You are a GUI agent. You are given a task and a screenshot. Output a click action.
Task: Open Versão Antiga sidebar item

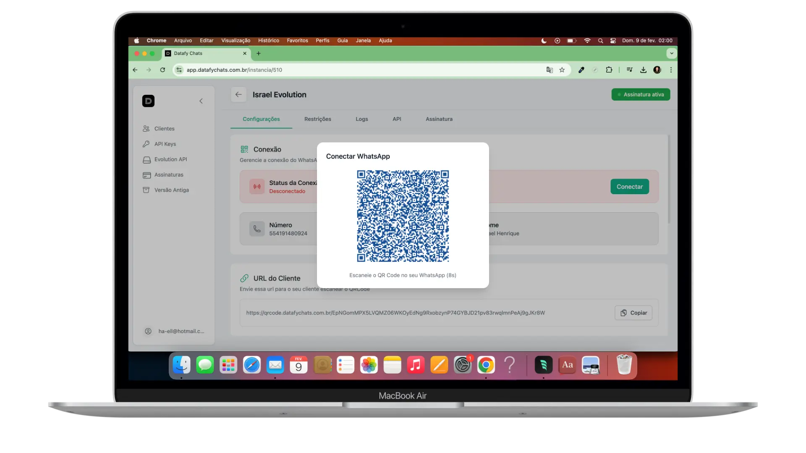[x=171, y=190]
